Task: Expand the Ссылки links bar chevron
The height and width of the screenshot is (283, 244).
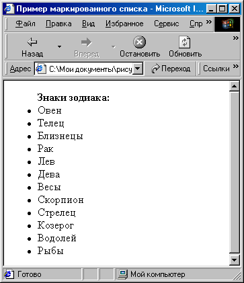Action: point(235,66)
